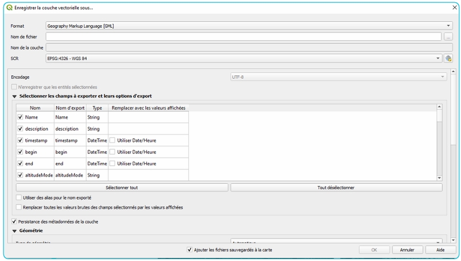Toggle Persistance des métadonnées de la couche
The height and width of the screenshot is (261, 461).
[x=14, y=221]
